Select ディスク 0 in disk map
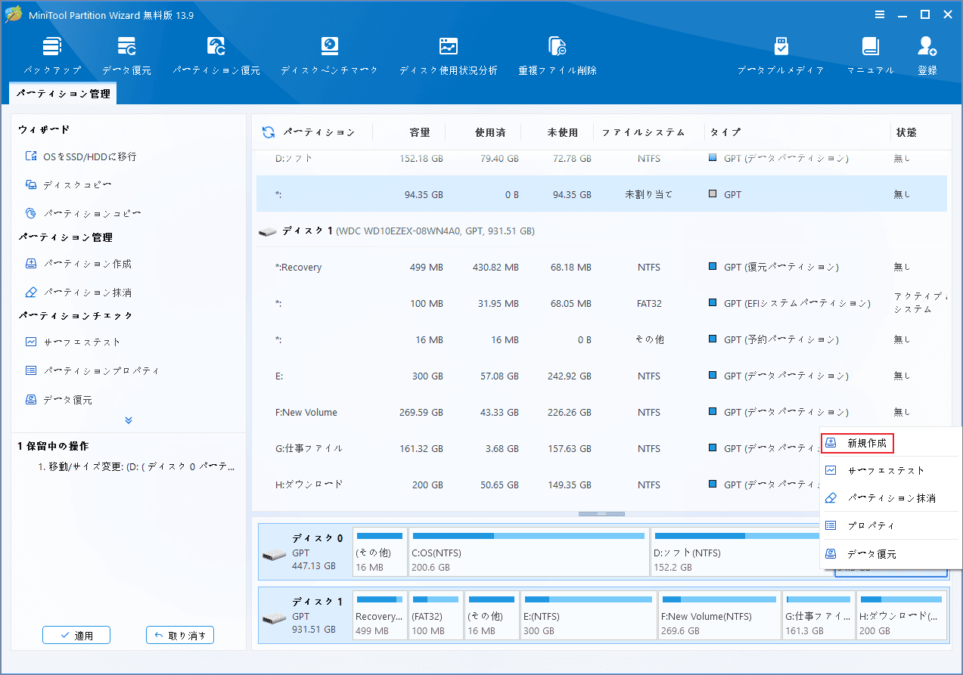This screenshot has height=675, width=963. [305, 551]
